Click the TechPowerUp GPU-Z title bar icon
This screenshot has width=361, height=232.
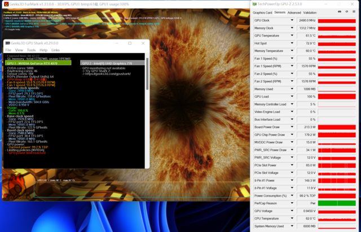pyautogui.click(x=255, y=4)
